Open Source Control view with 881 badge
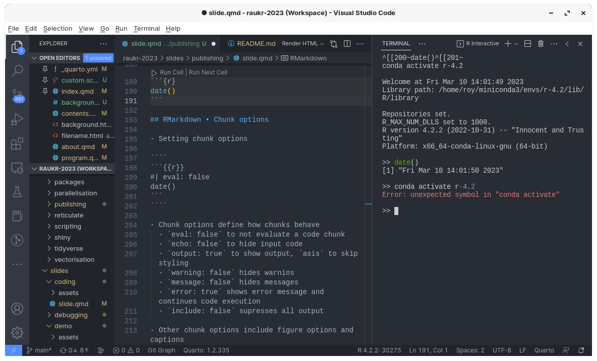 pos(17,95)
